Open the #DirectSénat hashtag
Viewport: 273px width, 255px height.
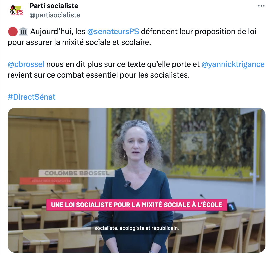click(x=32, y=97)
